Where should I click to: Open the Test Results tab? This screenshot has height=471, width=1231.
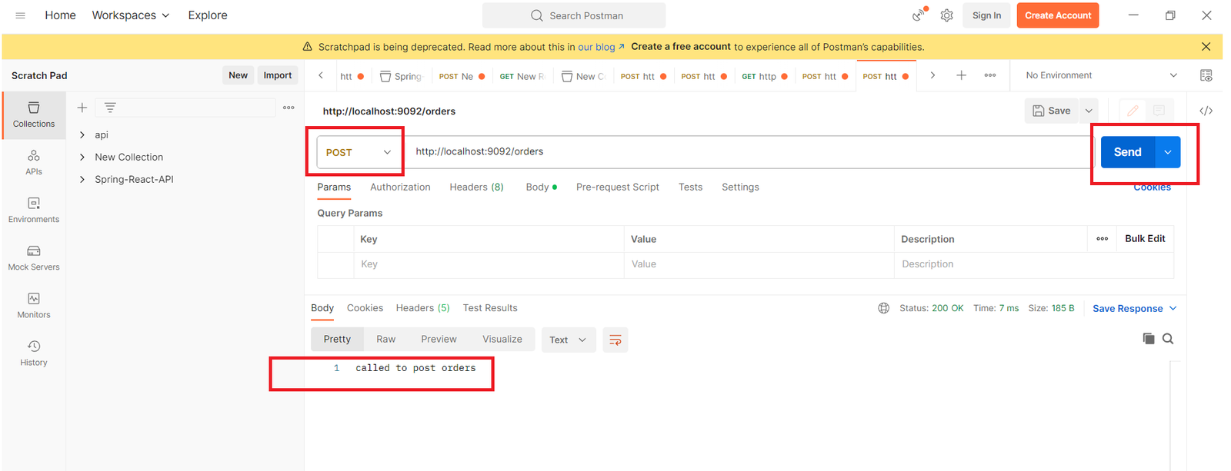pos(490,308)
